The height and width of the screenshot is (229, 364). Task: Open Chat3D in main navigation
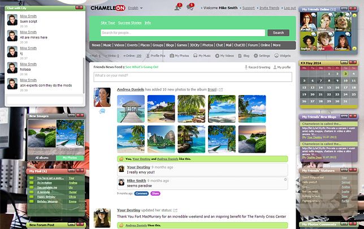pyautogui.click(x=239, y=45)
